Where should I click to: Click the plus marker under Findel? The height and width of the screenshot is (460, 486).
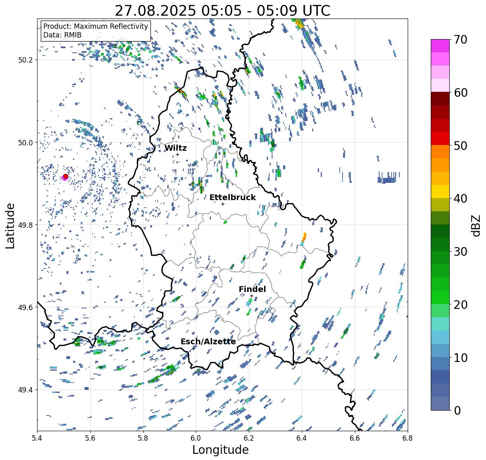pos(252,296)
